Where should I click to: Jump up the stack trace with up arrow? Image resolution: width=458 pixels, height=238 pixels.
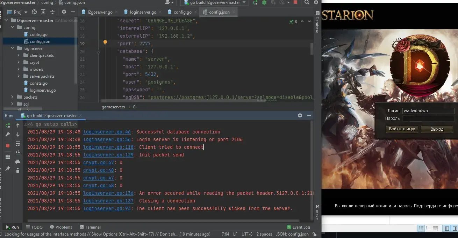18,125
